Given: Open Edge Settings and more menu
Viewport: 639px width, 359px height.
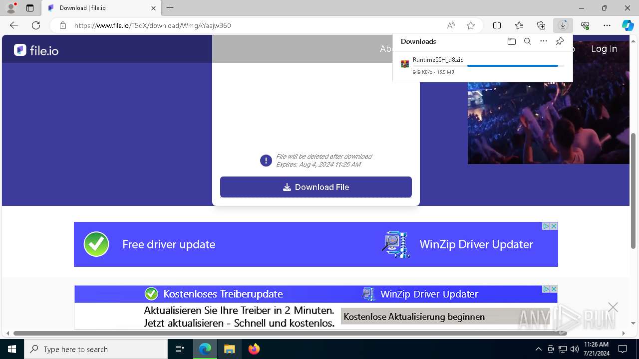Looking at the screenshot, I should click(607, 25).
